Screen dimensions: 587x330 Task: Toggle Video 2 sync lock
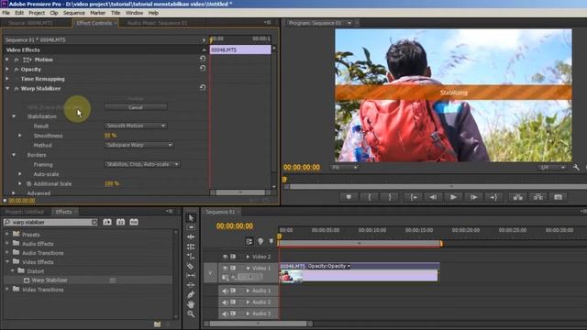[233, 257]
